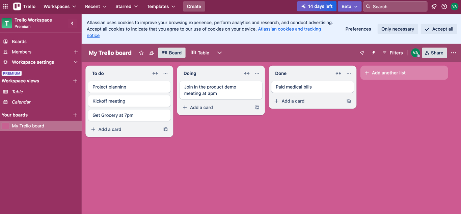This screenshot has width=461, height=214.
Task: Open To do list actions menu
Action: click(165, 73)
